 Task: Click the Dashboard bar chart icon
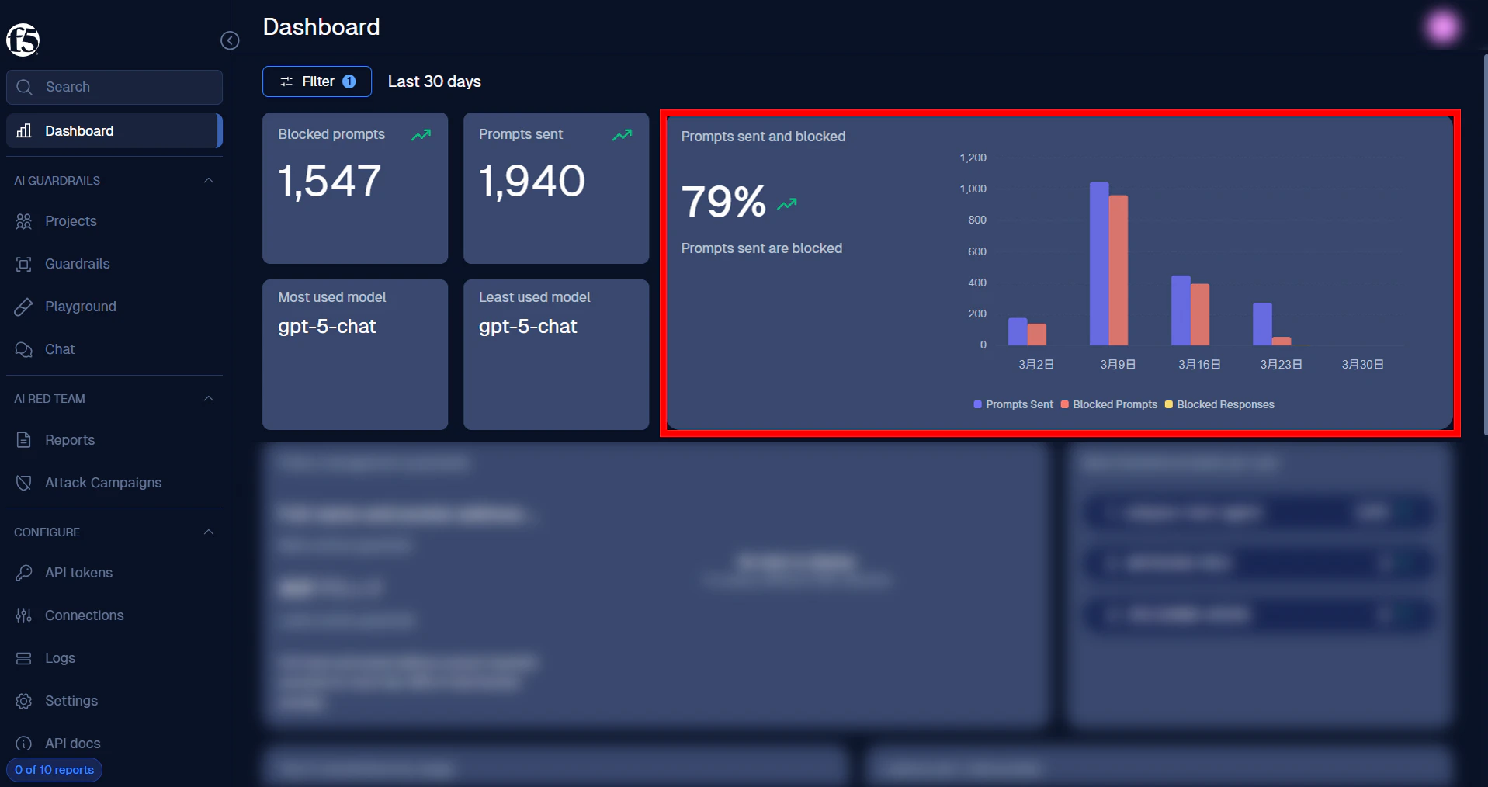24,130
